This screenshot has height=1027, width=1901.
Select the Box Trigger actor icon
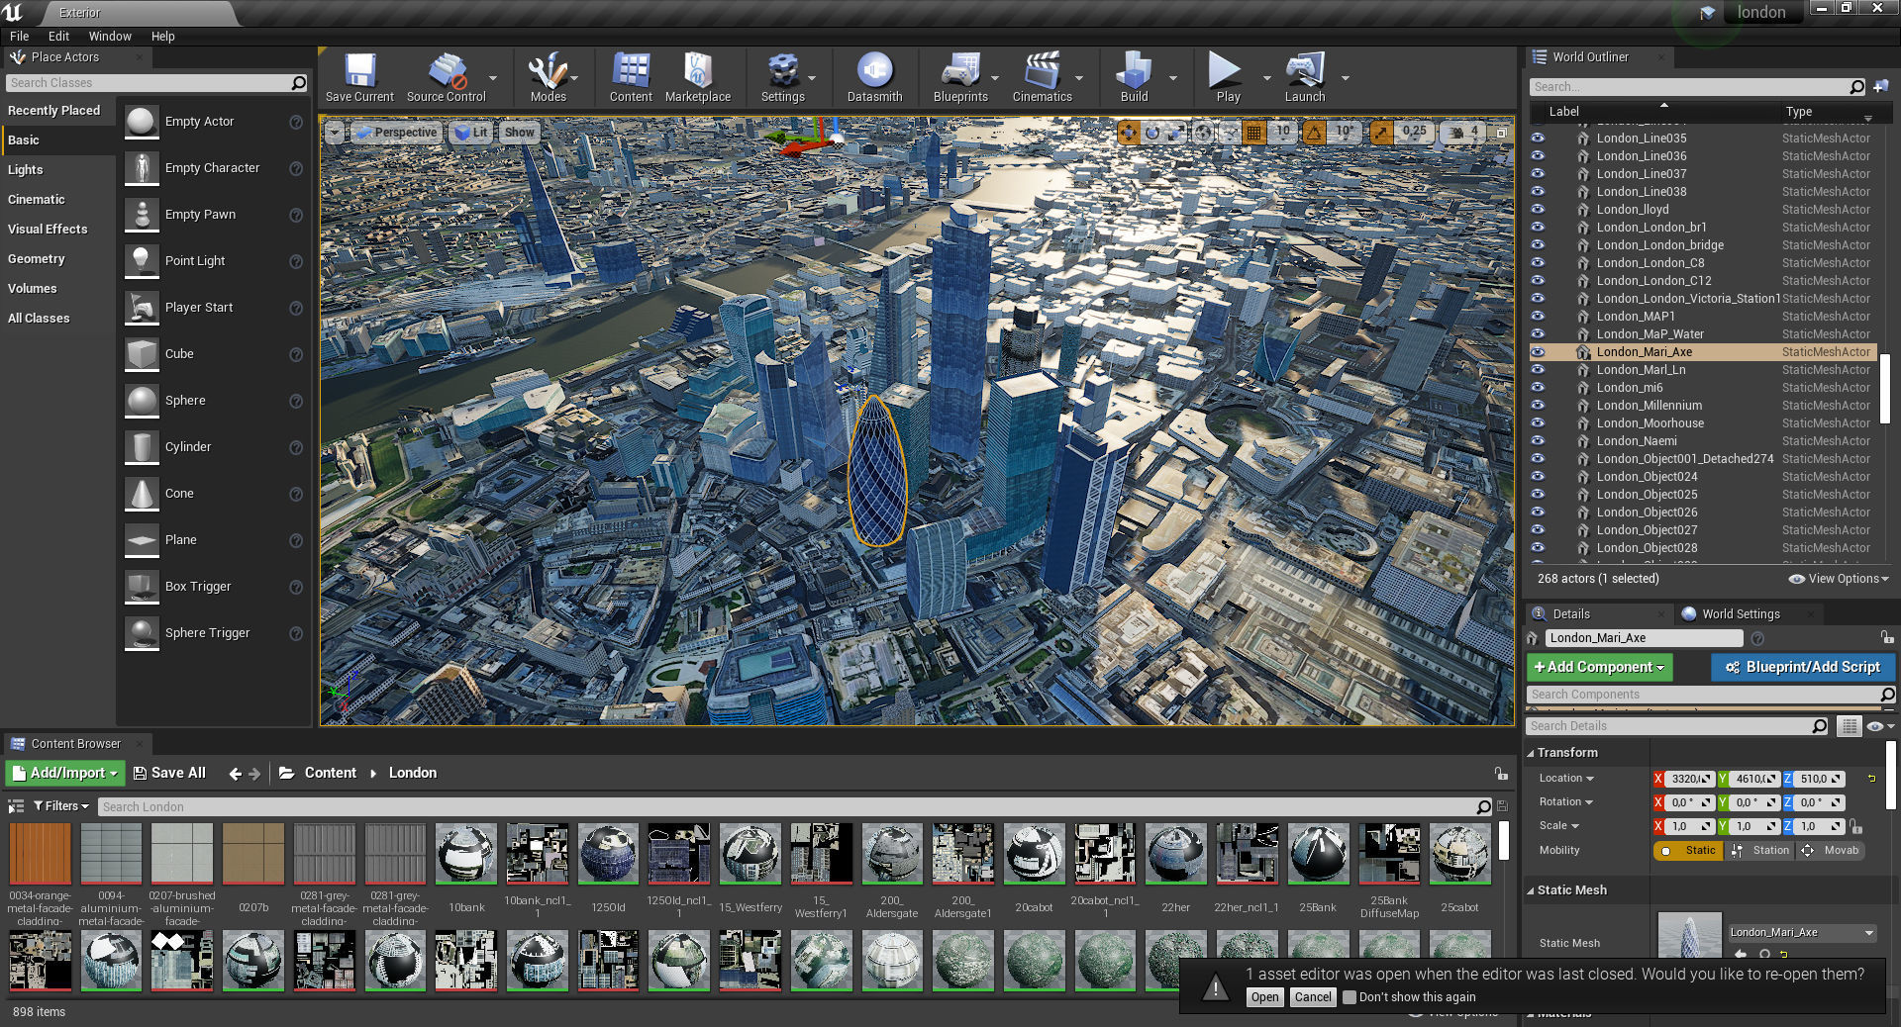click(142, 587)
